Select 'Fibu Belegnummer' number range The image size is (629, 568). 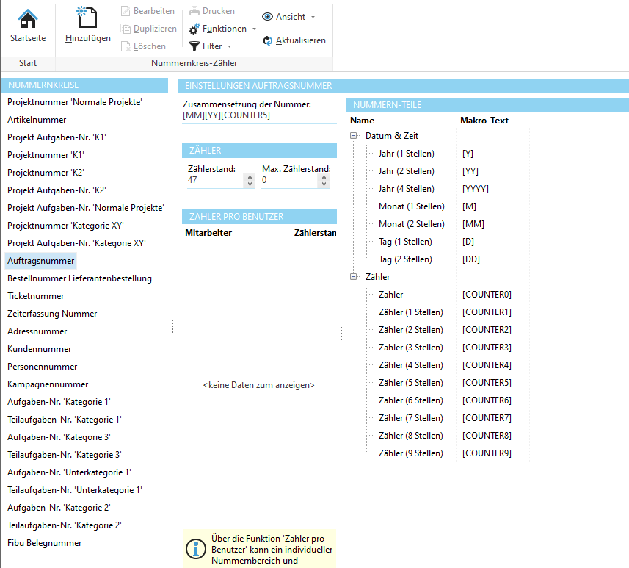point(45,543)
